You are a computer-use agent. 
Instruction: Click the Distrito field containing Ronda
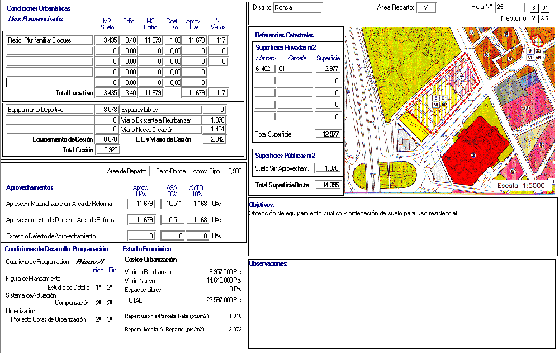297,8
